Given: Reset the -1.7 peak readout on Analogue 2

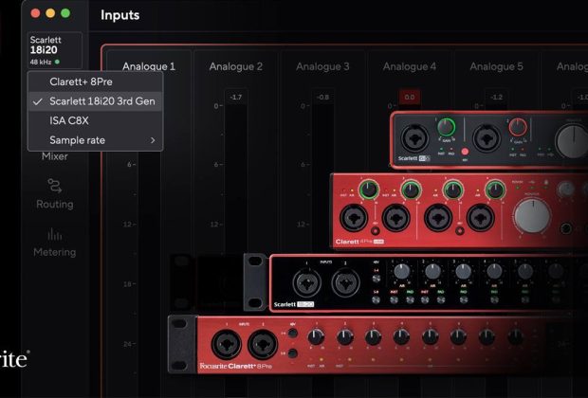Looking at the screenshot, I should [236, 98].
